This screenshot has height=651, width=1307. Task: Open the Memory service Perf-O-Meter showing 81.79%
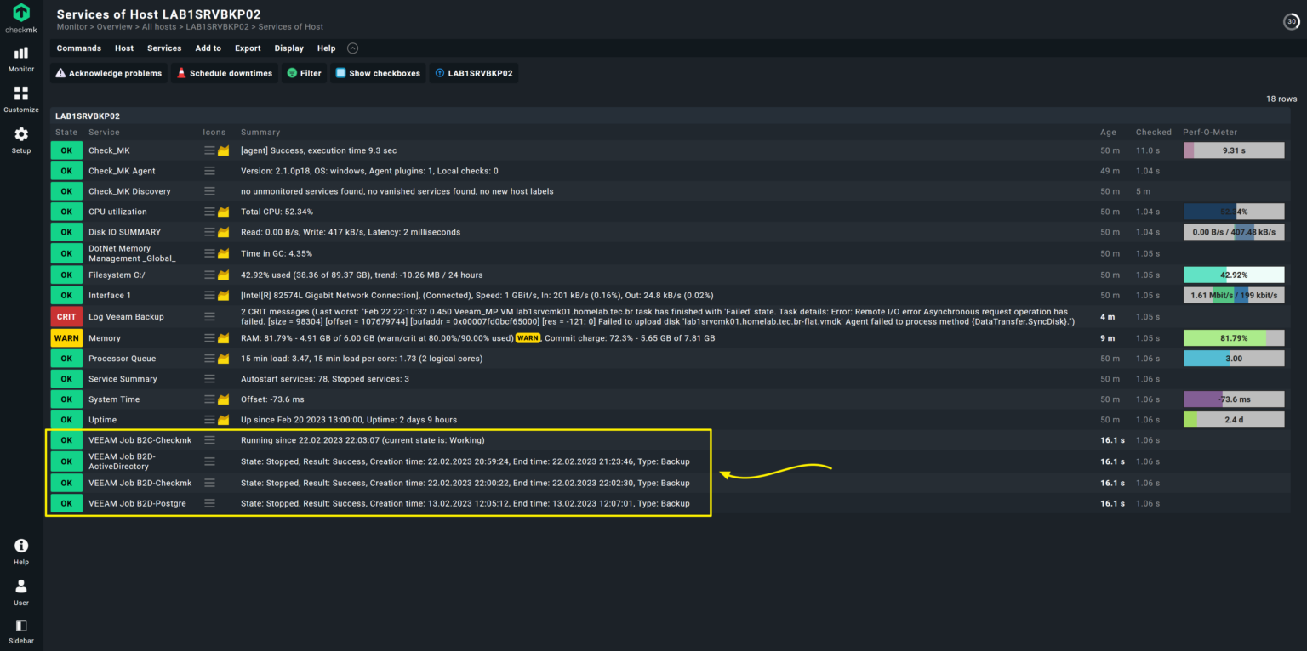coord(1233,337)
